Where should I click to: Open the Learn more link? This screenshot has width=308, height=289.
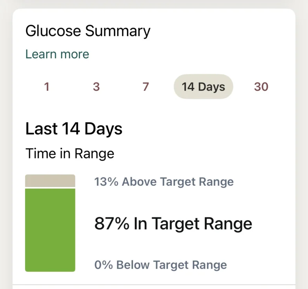(57, 54)
